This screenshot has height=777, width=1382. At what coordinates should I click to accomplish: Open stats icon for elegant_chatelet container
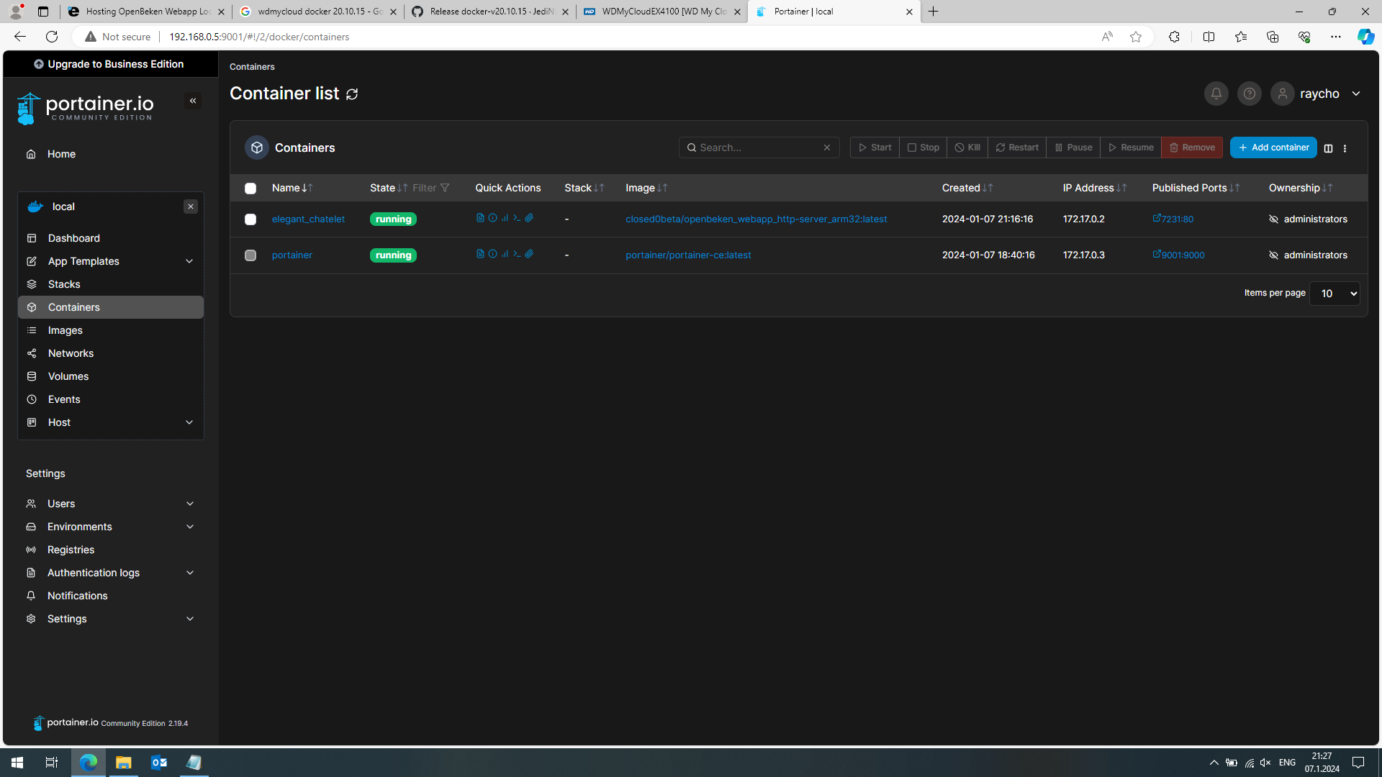pyautogui.click(x=505, y=218)
